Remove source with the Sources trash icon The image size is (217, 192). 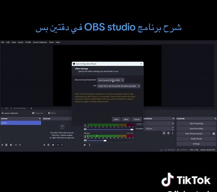click(x=48, y=145)
